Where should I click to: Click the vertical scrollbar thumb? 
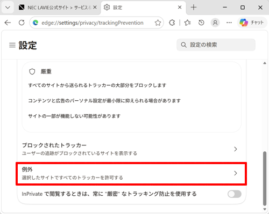coord(265,179)
